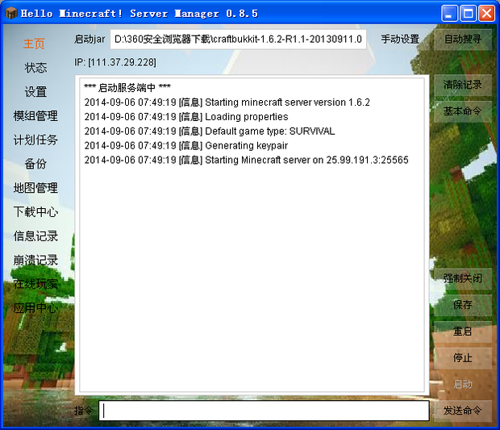
Task: Go to 下载中心 download center
Action: coord(35,212)
